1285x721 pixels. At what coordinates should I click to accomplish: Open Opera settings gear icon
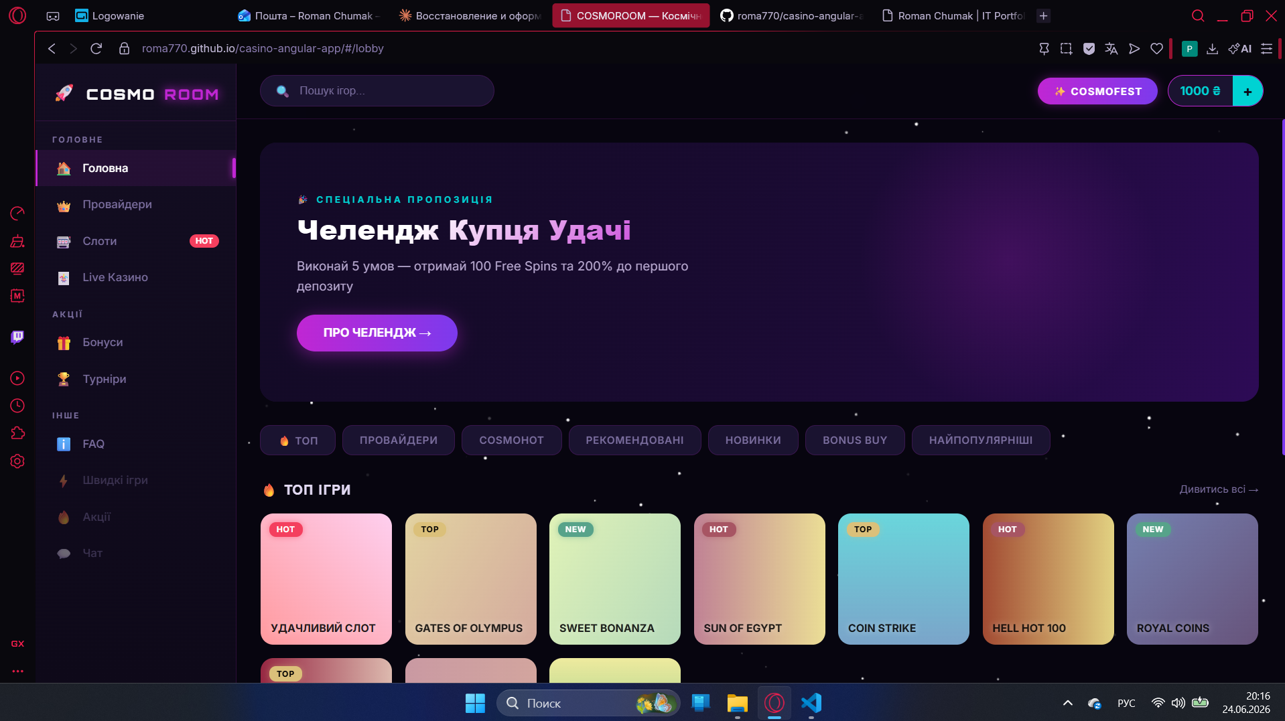coord(17,461)
